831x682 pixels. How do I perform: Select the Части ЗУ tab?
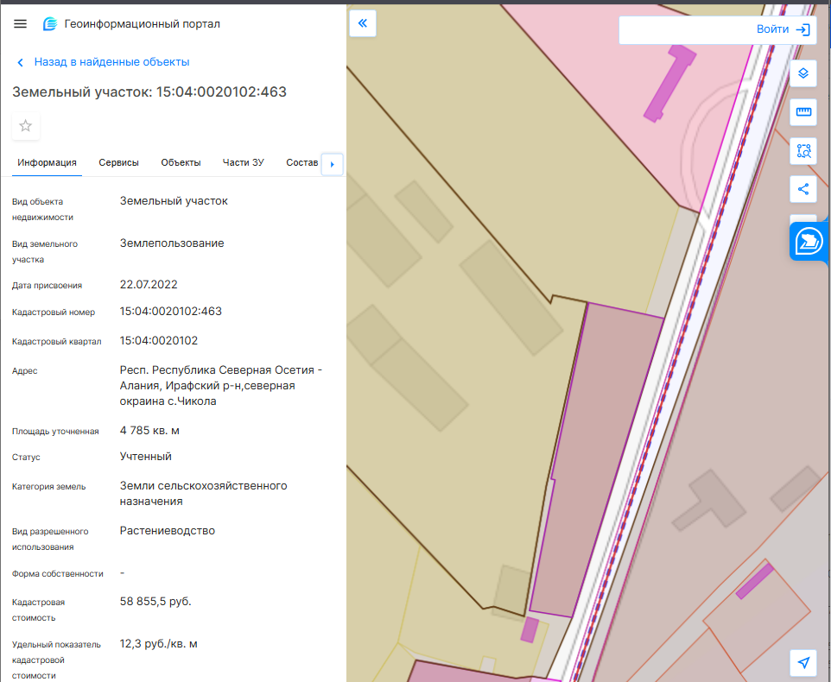point(244,162)
